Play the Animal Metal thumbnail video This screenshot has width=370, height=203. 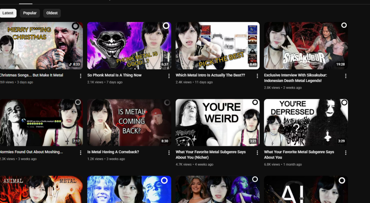coord(41,189)
